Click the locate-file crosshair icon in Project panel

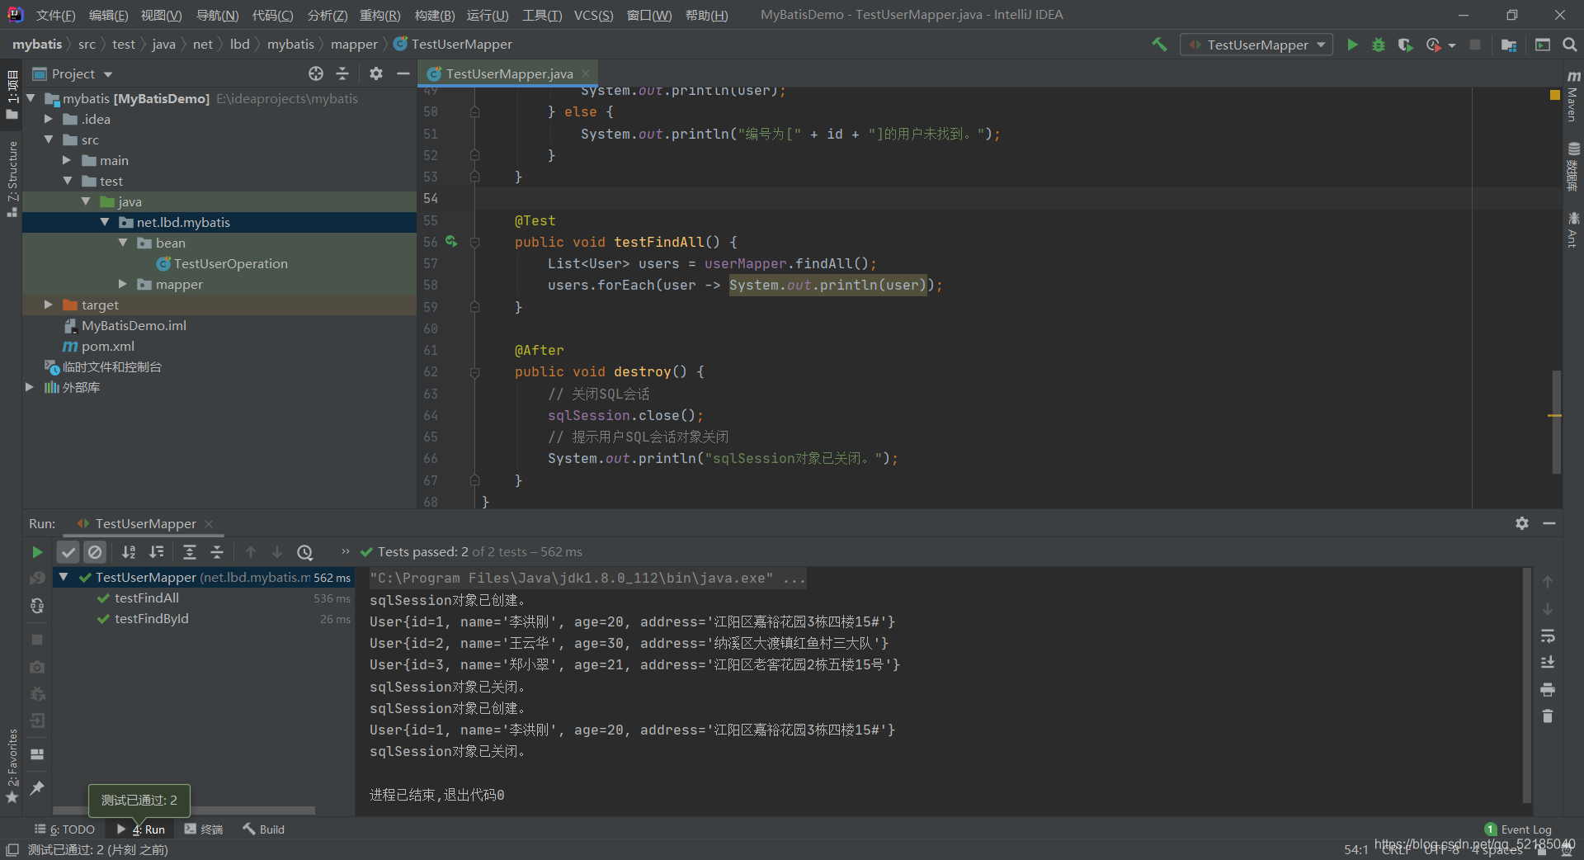[316, 73]
